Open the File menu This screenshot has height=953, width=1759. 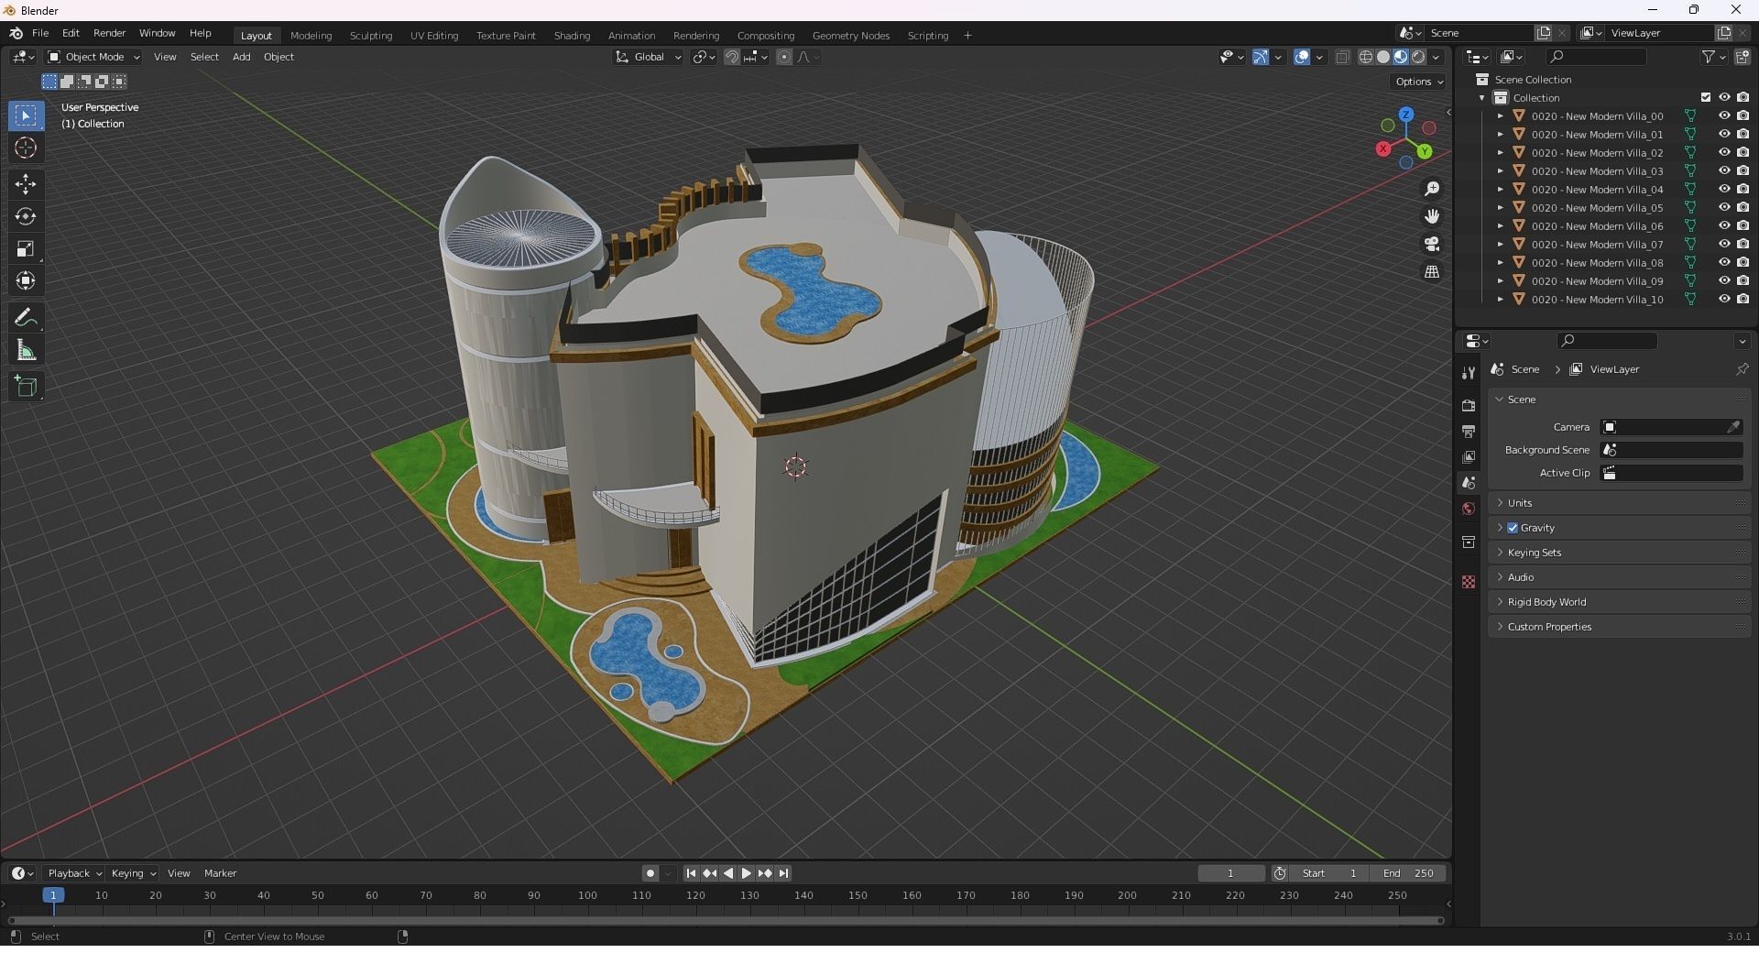click(40, 33)
